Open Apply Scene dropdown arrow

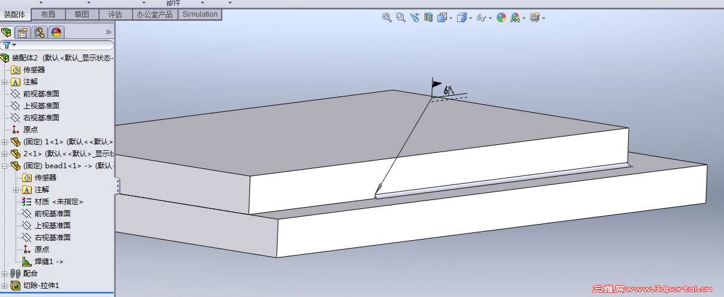pyautogui.click(x=524, y=19)
